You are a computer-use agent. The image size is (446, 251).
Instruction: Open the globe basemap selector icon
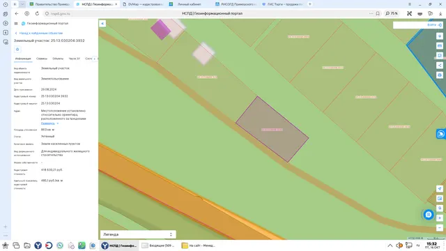click(440, 75)
